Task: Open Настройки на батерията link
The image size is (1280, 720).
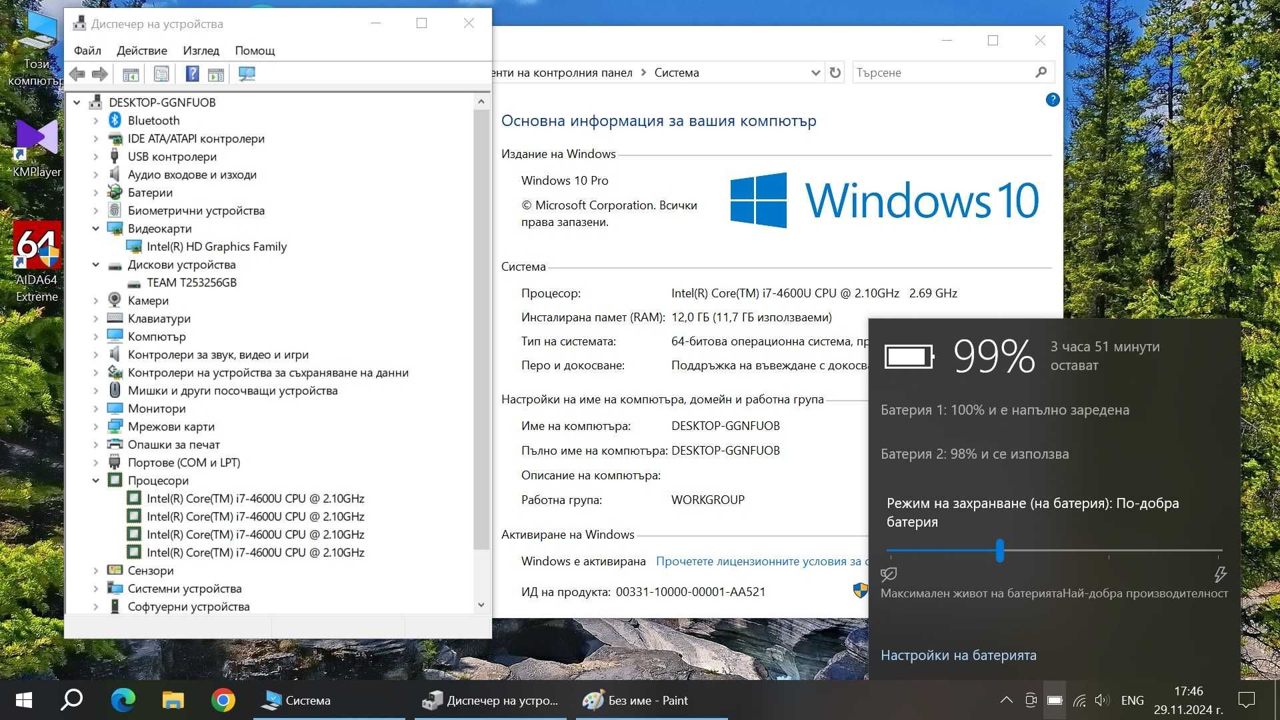Action: tap(959, 655)
